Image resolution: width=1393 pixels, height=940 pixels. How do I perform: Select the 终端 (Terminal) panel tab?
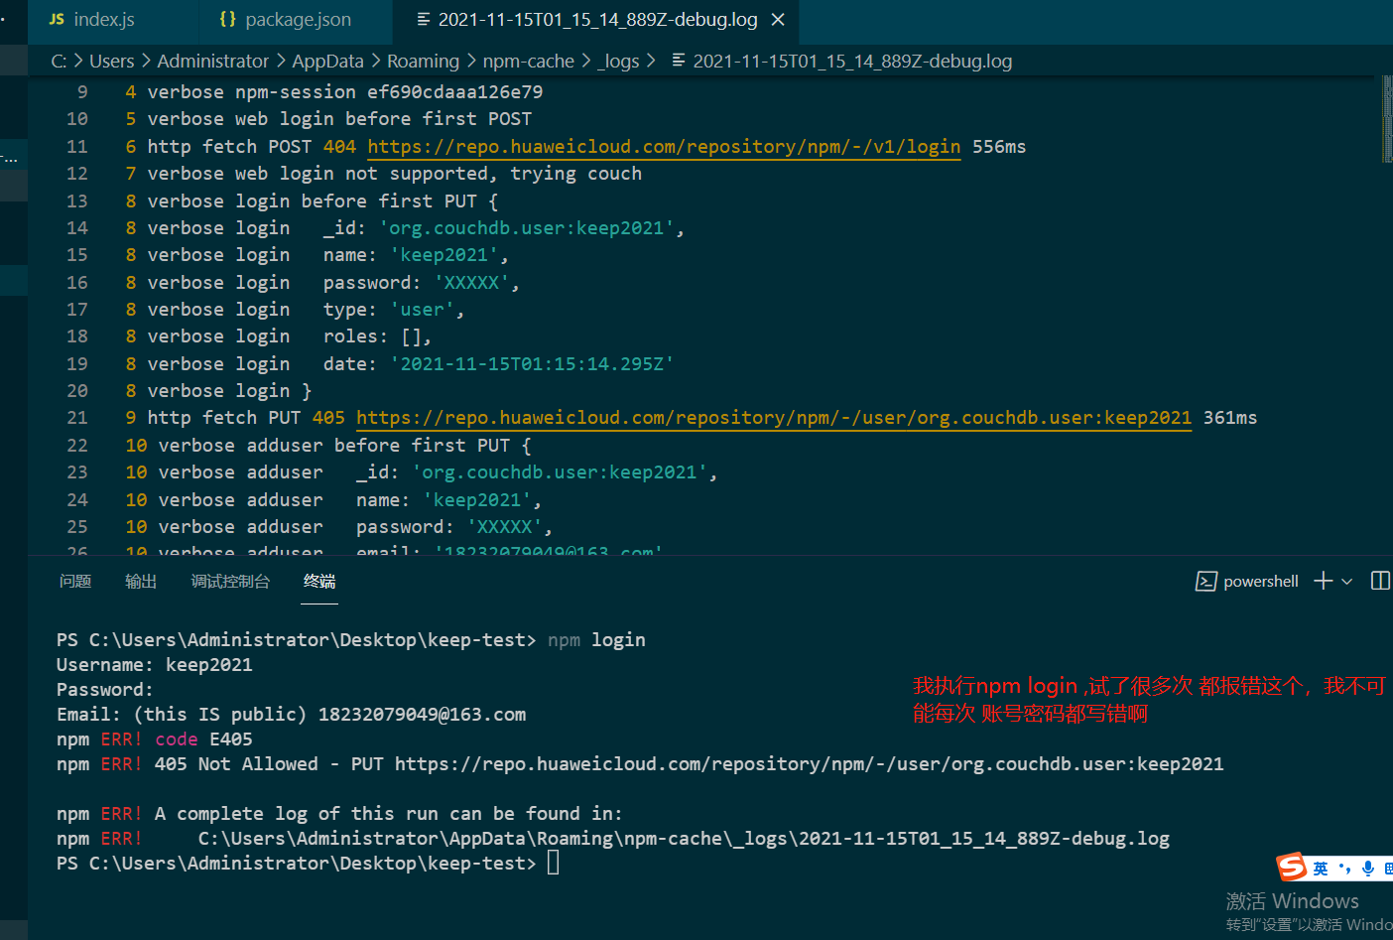(x=319, y=582)
